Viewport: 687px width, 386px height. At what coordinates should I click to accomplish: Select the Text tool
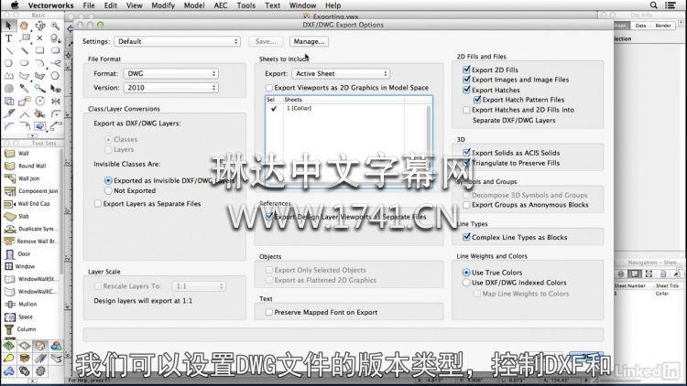click(x=8, y=38)
